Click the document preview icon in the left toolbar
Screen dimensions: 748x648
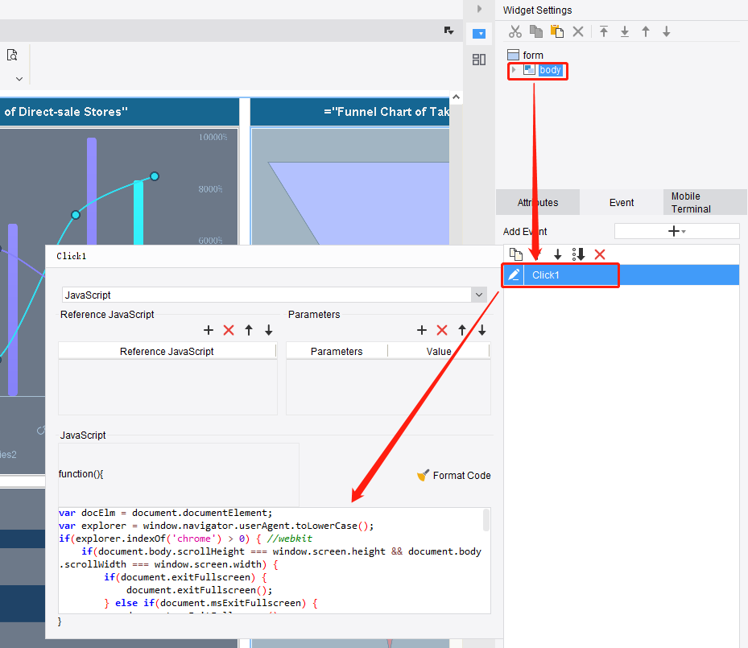tap(12, 54)
